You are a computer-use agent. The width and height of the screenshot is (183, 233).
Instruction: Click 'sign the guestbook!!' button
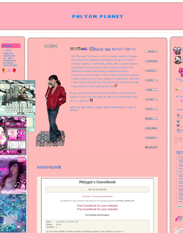[98, 189]
